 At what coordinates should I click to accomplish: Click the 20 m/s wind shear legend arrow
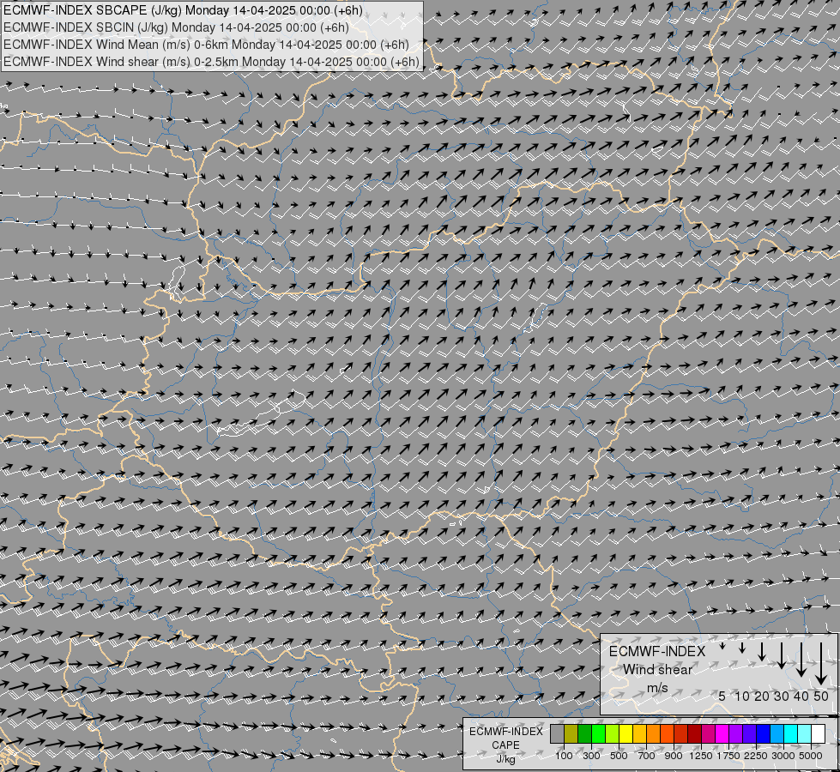762,652
